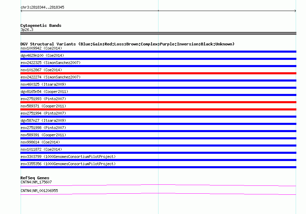The height and width of the screenshot is (214, 306).
Task: Open variant nsv1009942 (Coe2014) label
Action: pos(41,48)
